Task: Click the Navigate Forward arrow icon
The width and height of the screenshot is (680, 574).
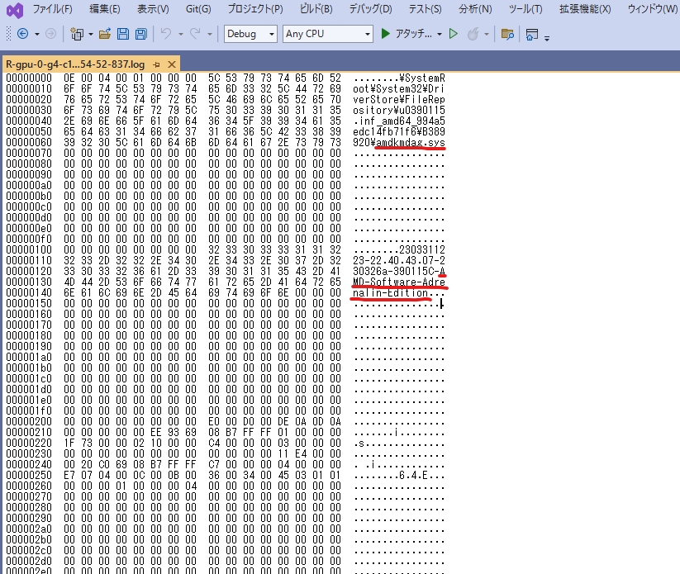Action: coord(50,34)
